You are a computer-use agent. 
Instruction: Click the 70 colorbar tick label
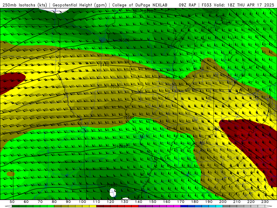[40, 202]
